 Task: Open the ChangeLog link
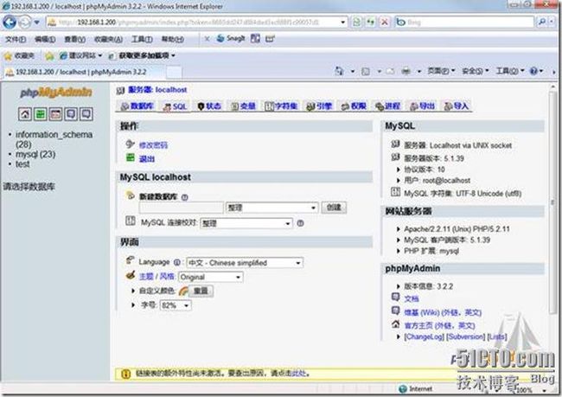(x=424, y=336)
